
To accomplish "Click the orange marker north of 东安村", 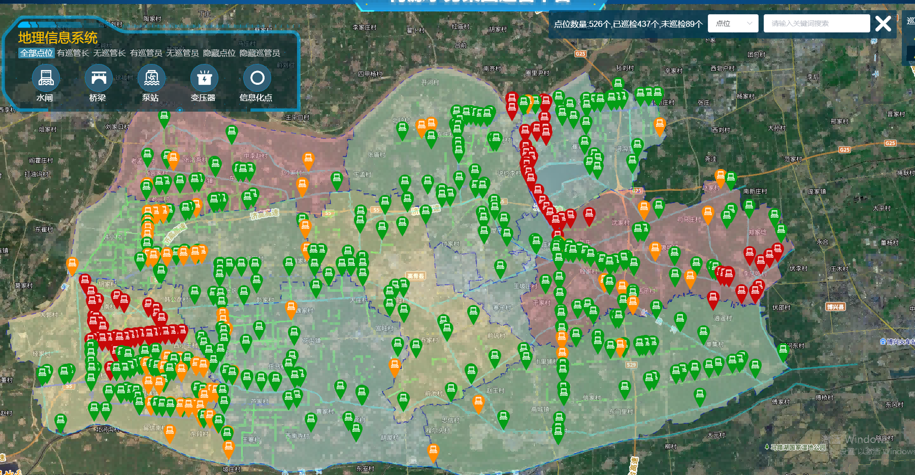I will (433, 451).
